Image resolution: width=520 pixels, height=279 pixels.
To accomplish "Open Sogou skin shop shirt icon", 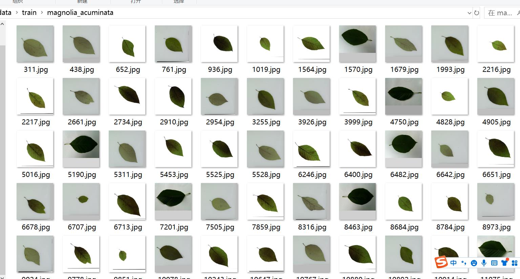I will [x=505, y=263].
